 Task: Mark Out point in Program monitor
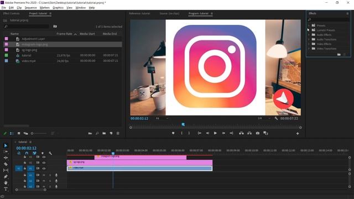[x=189, y=133]
